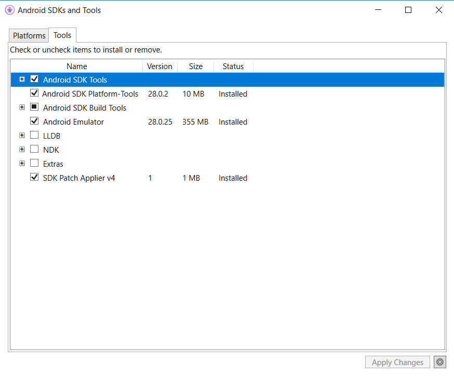
Task: Enable the LLDB checkbox
Action: [x=34, y=135]
